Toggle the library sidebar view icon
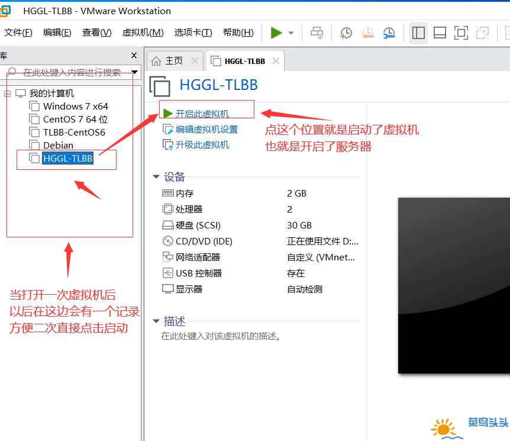The image size is (510, 441). pos(418,33)
